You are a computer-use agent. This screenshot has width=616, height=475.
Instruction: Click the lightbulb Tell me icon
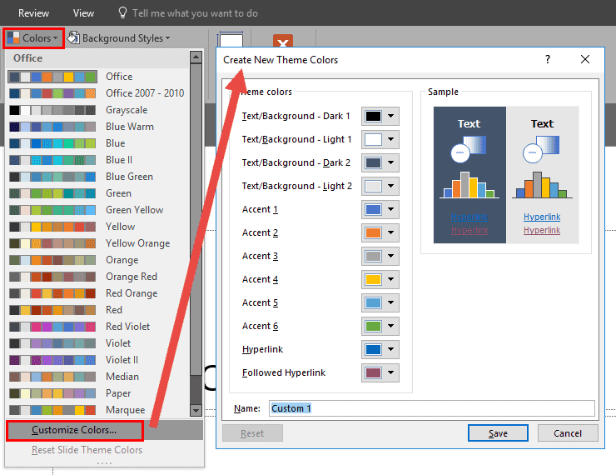coord(123,13)
